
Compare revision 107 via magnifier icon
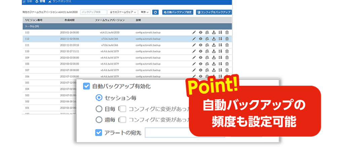pyautogui.click(x=207, y=70)
